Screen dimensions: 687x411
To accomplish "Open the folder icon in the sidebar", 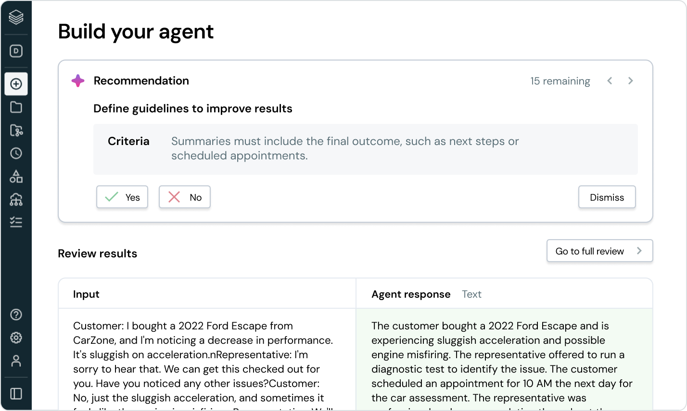I will (x=16, y=107).
